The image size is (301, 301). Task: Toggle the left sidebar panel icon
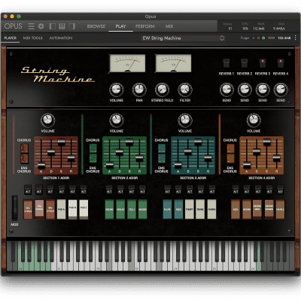53,26
